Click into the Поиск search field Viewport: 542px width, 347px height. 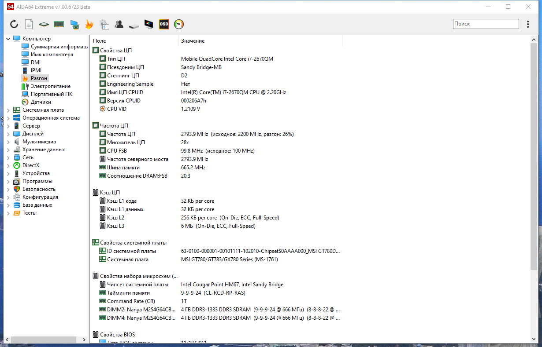point(486,24)
